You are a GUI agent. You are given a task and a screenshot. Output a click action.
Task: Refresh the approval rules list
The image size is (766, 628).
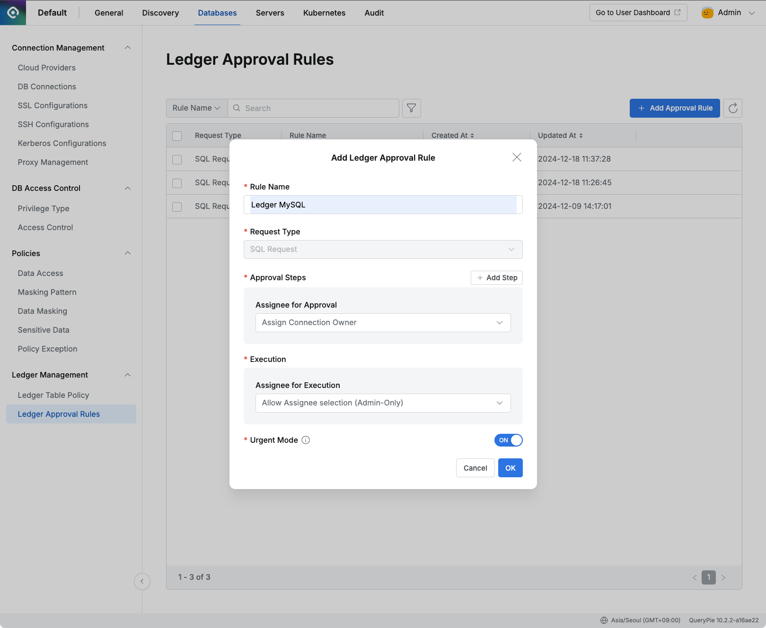point(732,108)
